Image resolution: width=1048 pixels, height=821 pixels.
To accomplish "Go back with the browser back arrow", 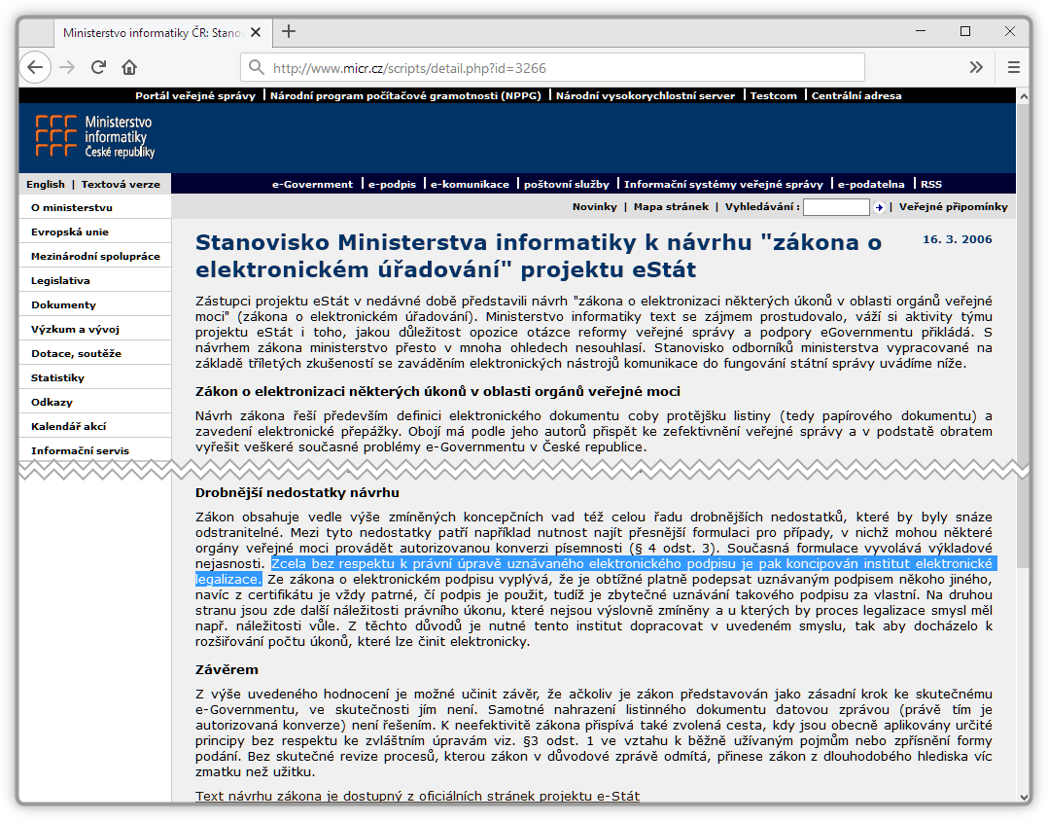I will [x=35, y=67].
